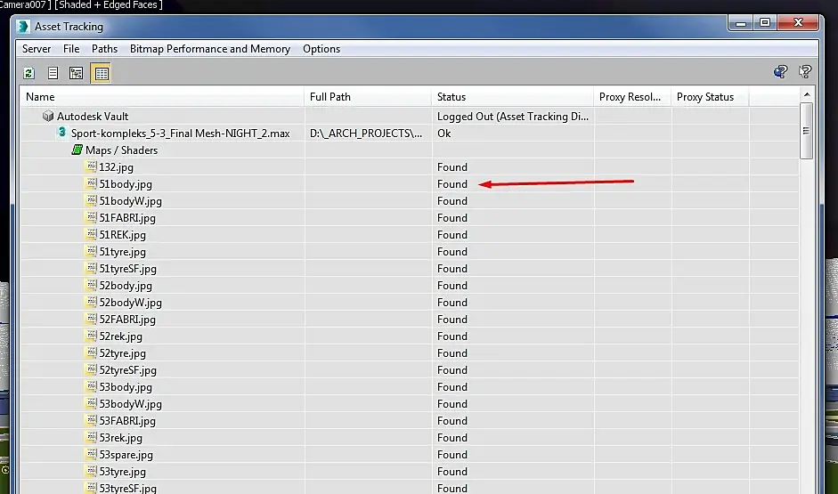Screen dimensions: 838x494
Task: Switch to Tree View icon
Action: [x=77, y=73]
